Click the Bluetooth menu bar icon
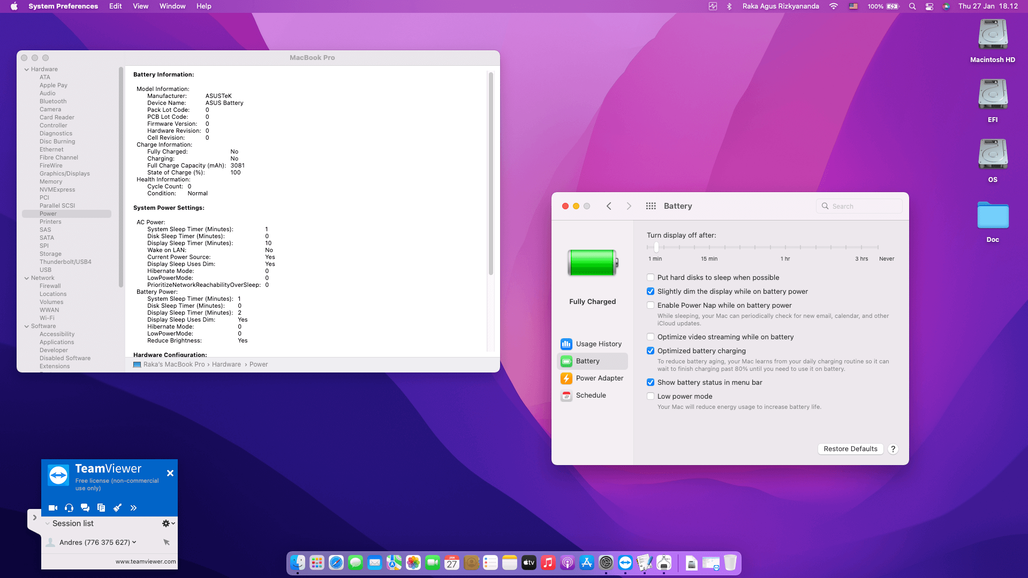 729,6
